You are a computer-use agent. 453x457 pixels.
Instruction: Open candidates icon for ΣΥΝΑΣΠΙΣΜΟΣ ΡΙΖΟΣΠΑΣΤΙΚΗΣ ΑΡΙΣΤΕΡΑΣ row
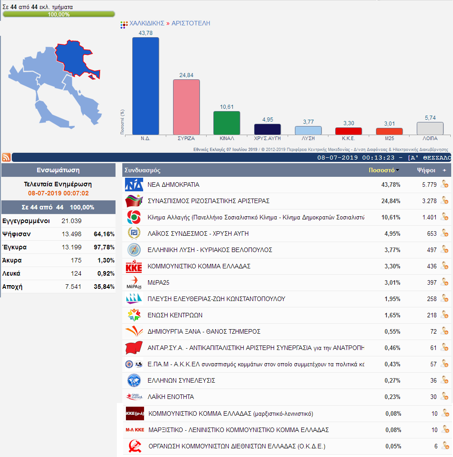pos(444,200)
